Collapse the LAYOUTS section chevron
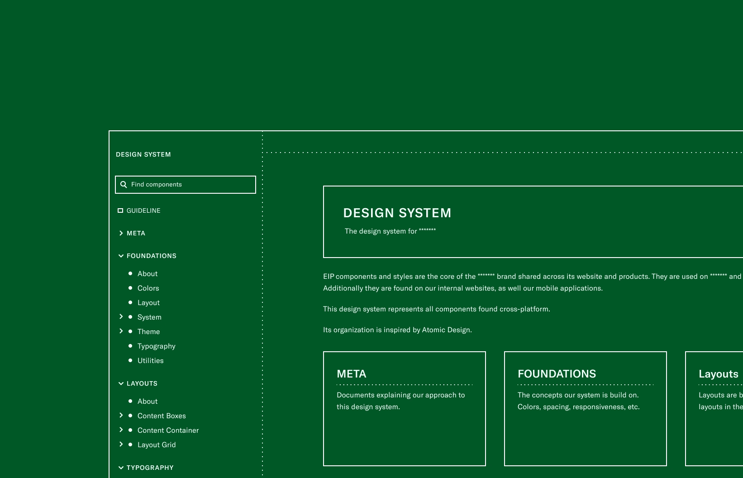This screenshot has height=478, width=743. point(121,383)
